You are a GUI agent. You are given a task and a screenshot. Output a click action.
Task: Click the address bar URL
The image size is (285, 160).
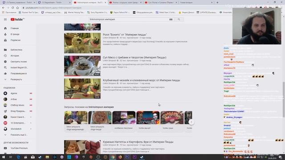pyautogui.click(x=53, y=8)
